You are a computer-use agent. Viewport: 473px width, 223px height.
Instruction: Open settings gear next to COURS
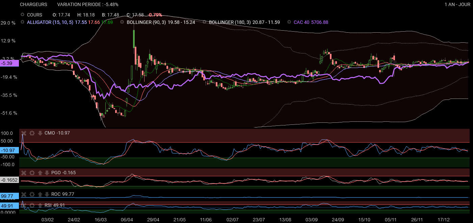point(23,15)
